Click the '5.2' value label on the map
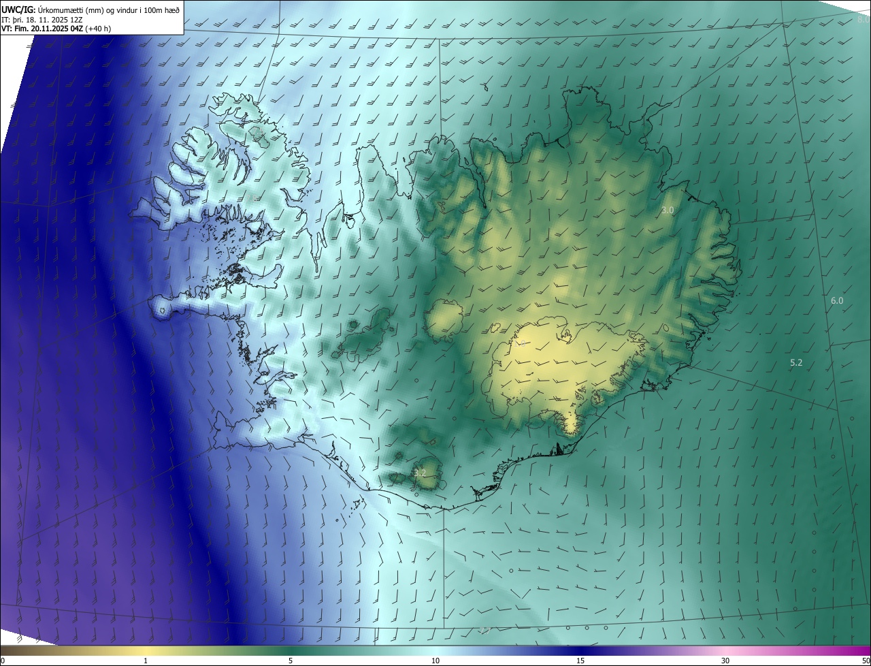 [796, 363]
